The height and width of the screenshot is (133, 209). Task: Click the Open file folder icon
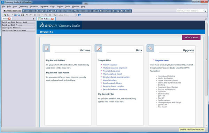pyautogui.click(x=15, y=15)
